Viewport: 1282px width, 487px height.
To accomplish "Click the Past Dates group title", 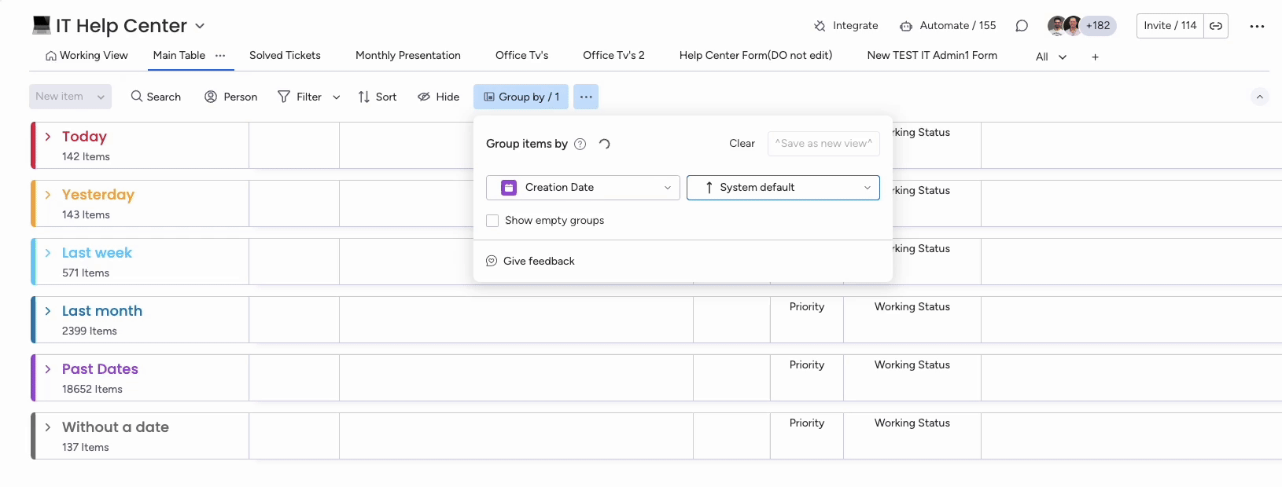I will point(100,369).
